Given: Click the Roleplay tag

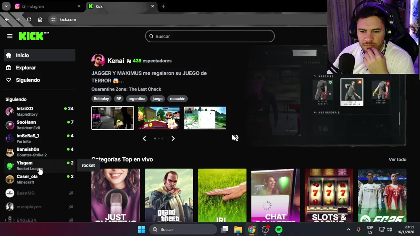Looking at the screenshot, I should [101, 99].
